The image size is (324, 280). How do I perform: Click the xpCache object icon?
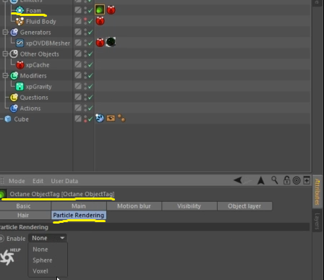tap(20, 65)
